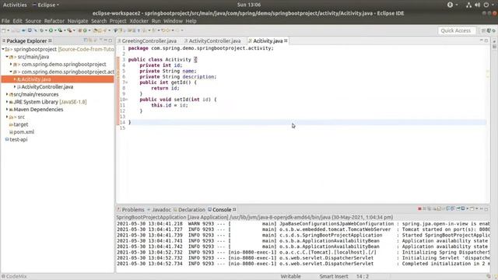Expand the src/main/resources folder
This screenshot has height=280, width=498.
coord(7,94)
